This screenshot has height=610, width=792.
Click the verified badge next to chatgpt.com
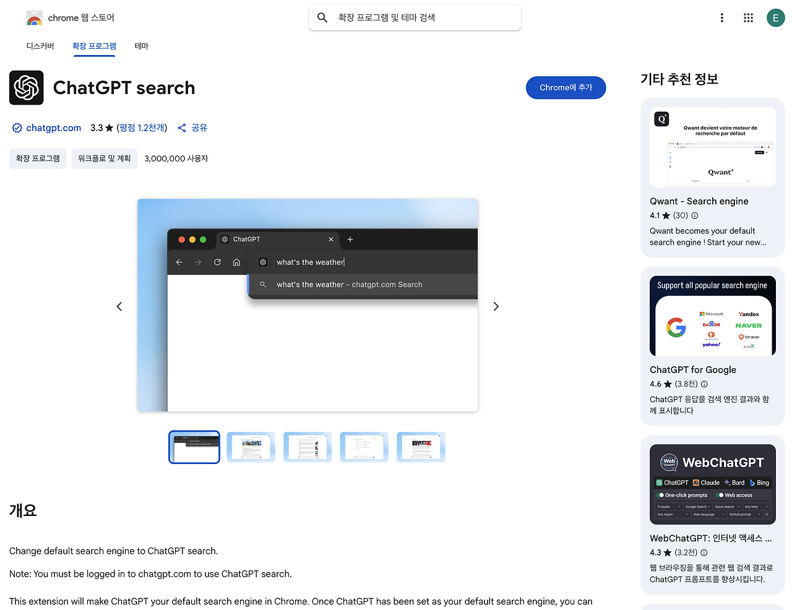pyautogui.click(x=17, y=128)
